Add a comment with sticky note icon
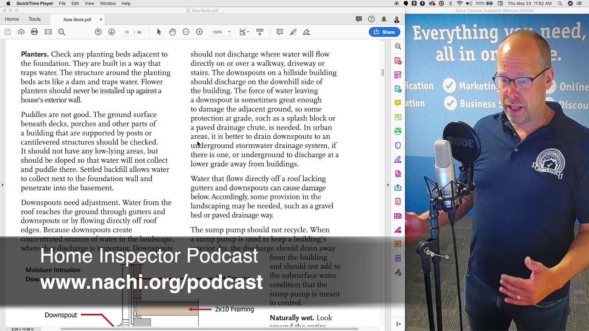Screen dimensions: 589x331 280,32
